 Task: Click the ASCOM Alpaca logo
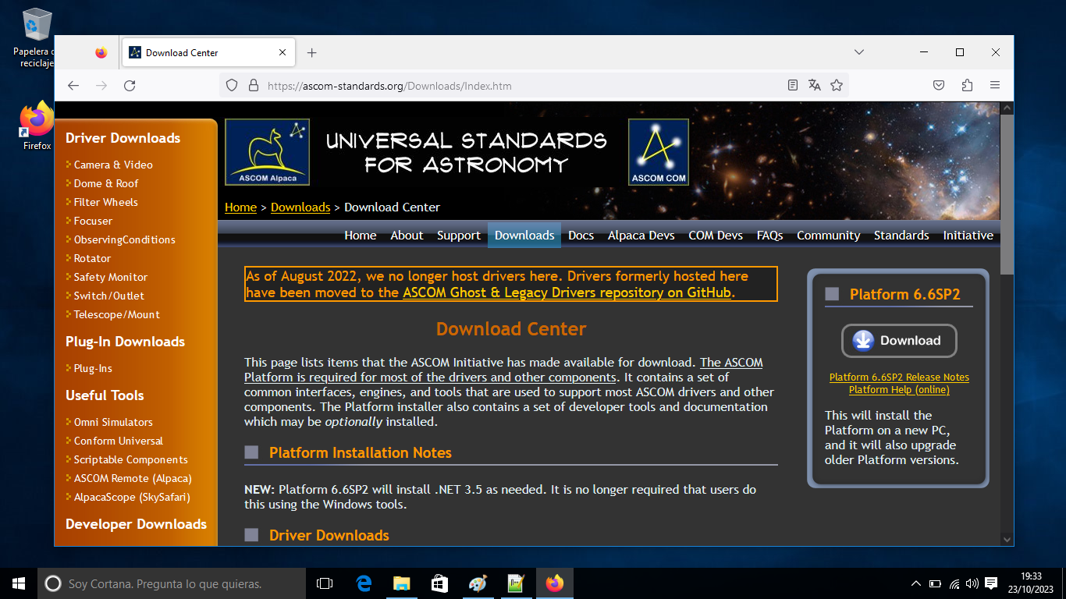click(267, 152)
